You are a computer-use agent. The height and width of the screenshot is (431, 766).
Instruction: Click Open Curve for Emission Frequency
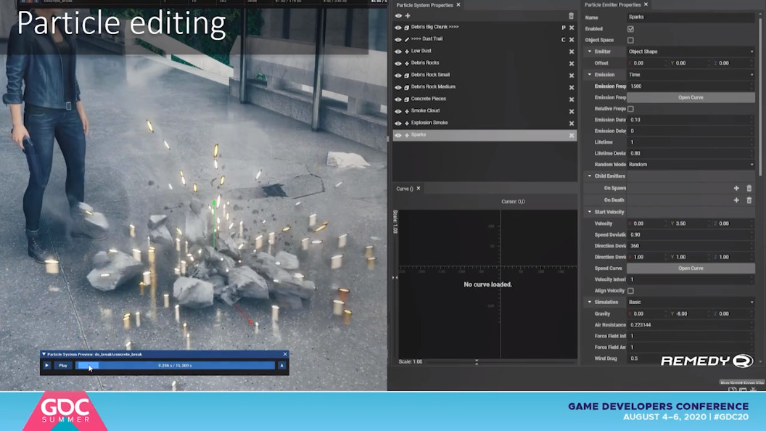[690, 97]
